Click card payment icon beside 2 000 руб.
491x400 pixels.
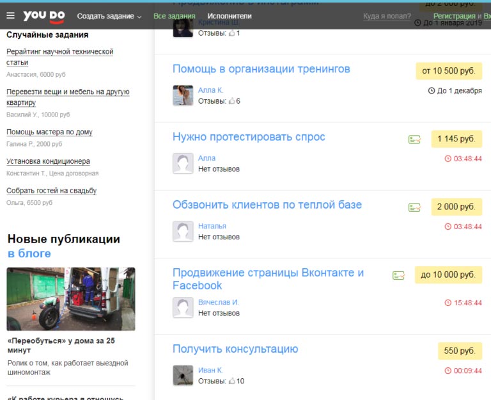(x=414, y=207)
